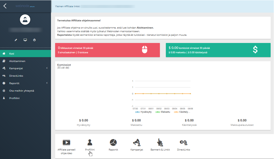Click the green commissions summary card

coord(218,50)
